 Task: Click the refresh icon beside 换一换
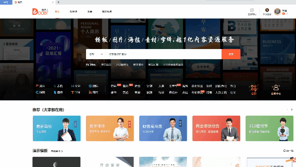click(284, 150)
